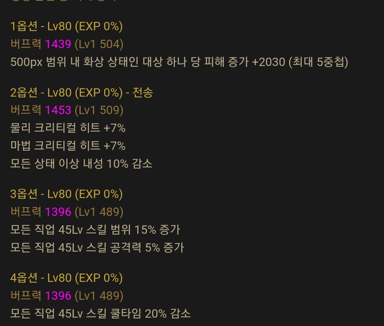Click the 3옵션 Lv80 heading
The height and width of the screenshot is (326, 384).
point(66,194)
